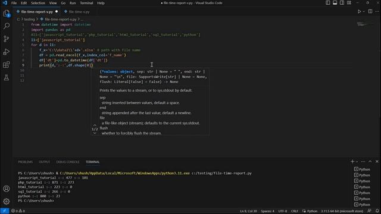Click the unsaved dot on file-time-report-v.py tab
The height and width of the screenshot is (214, 381).
tap(57, 12)
